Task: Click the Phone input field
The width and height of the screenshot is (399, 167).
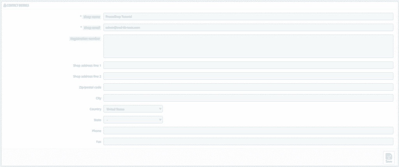Action: (x=248, y=131)
